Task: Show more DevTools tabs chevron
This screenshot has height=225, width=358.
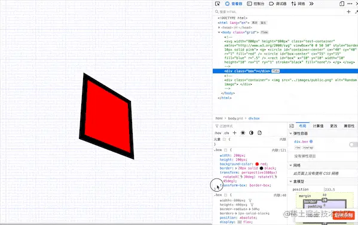Action: point(311,4)
